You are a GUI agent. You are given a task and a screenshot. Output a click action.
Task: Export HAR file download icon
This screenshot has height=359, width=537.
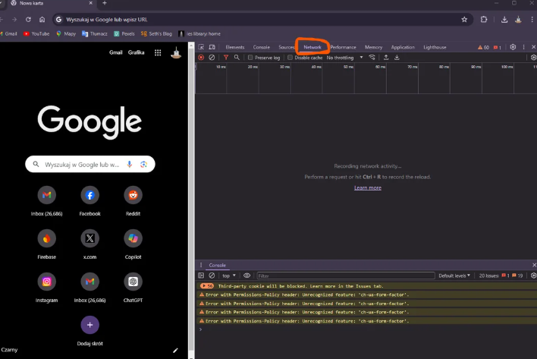(x=397, y=57)
